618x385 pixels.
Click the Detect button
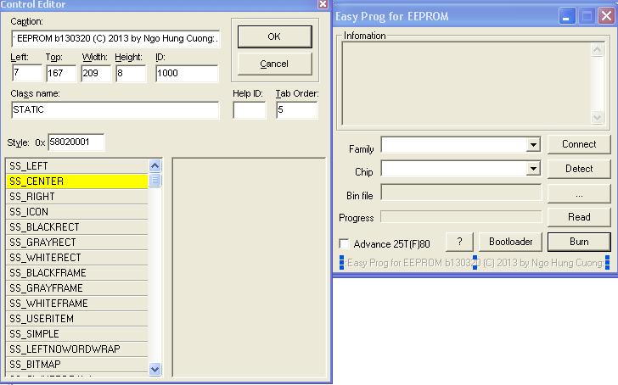[579, 169]
